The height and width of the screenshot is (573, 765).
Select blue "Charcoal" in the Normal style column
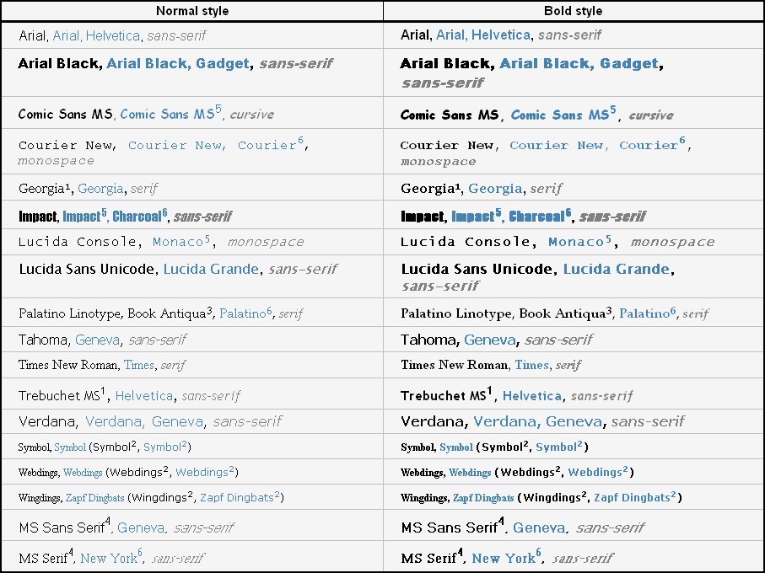[x=137, y=217]
